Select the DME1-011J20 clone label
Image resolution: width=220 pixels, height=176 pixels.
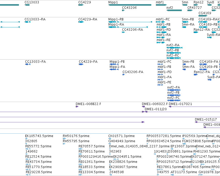[x=156, y=109]
